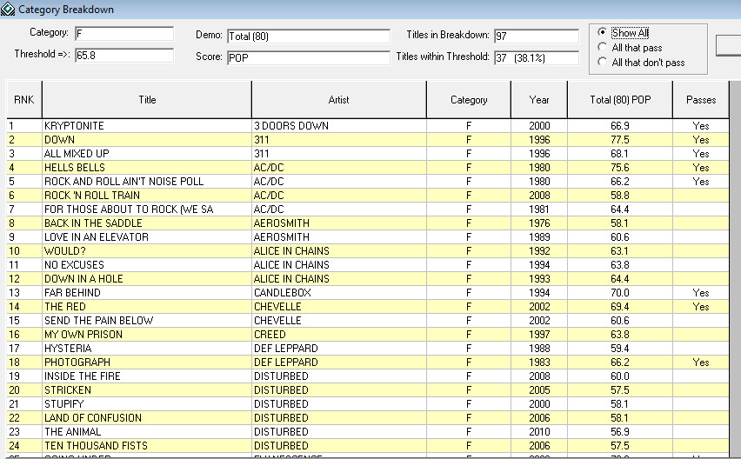Sort by the Total (80) POP column header

point(620,100)
